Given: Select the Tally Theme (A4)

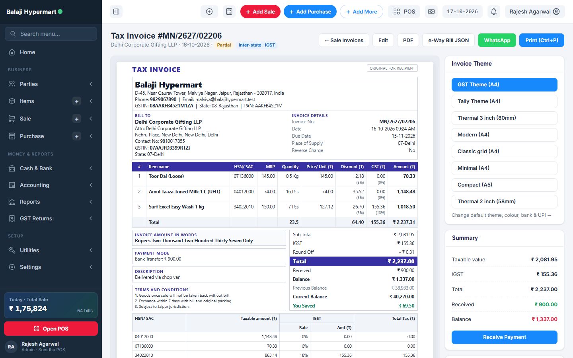Looking at the screenshot, I should click(x=505, y=101).
